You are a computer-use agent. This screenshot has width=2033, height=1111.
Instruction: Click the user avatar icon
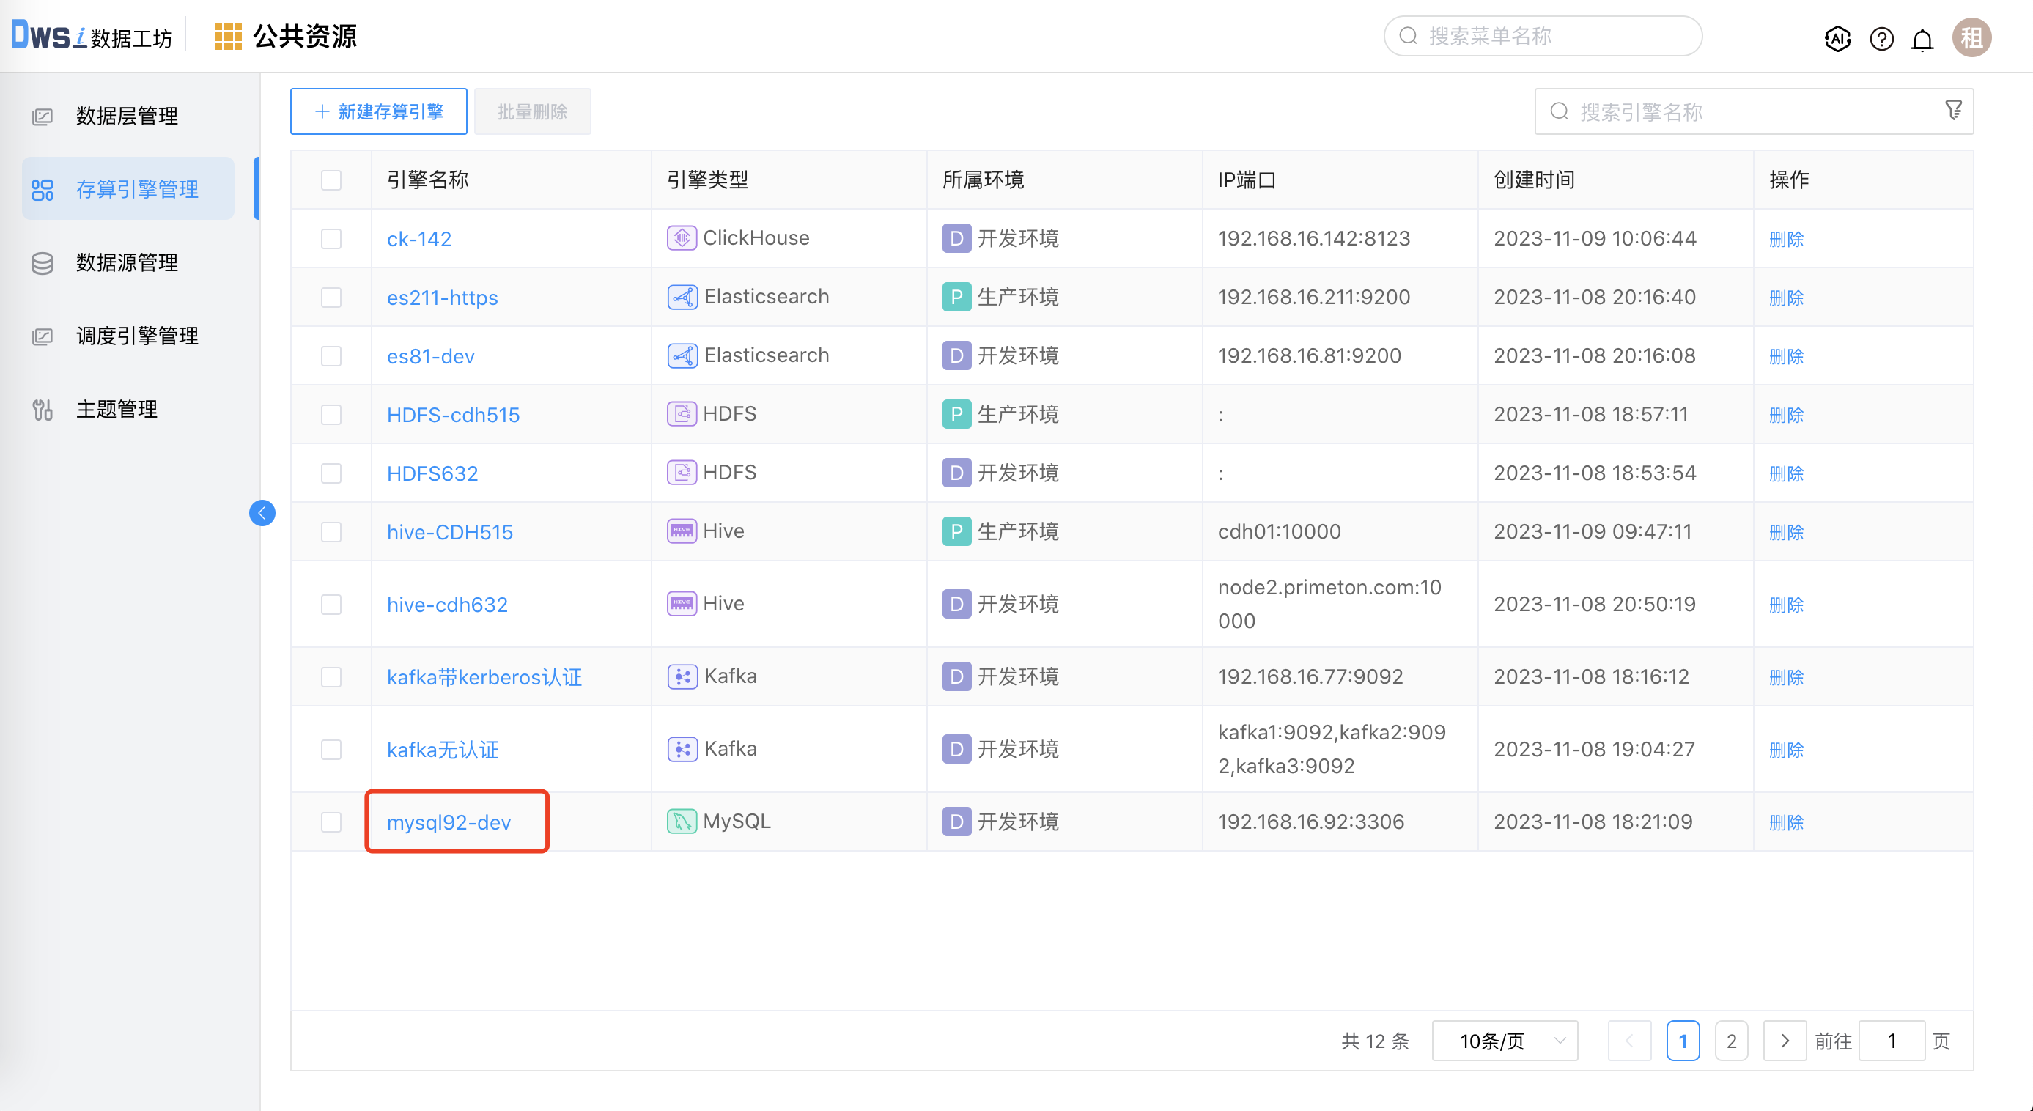point(1971,38)
